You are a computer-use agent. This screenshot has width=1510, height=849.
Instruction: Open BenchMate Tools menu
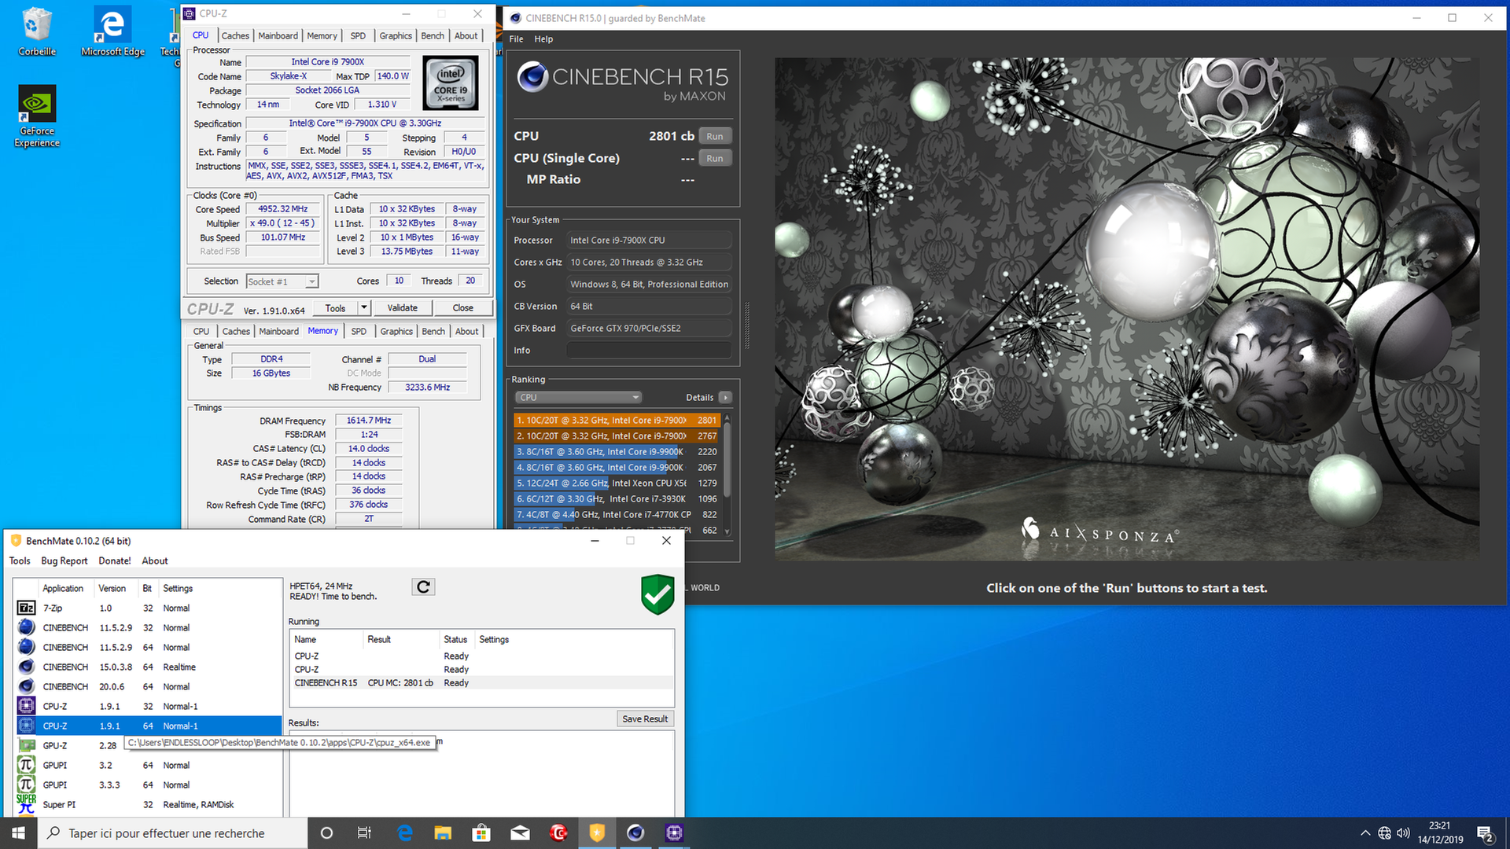click(20, 561)
